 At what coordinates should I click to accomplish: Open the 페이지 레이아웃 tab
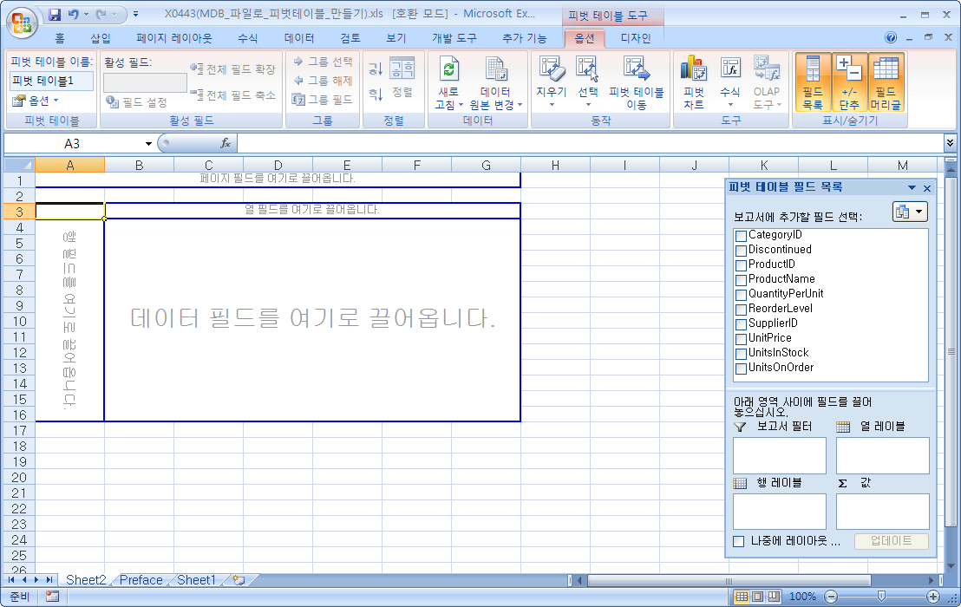click(x=174, y=38)
